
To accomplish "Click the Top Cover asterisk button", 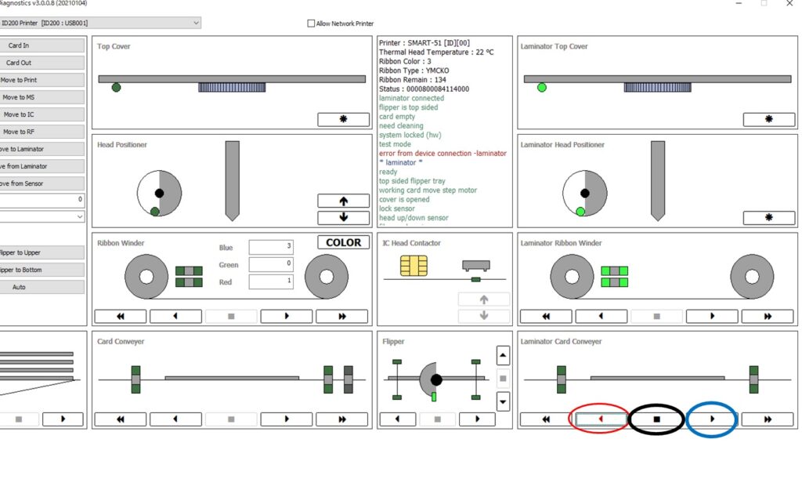I will point(343,119).
